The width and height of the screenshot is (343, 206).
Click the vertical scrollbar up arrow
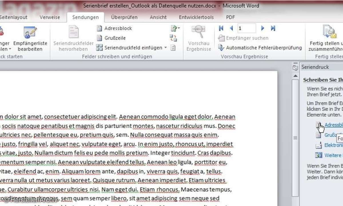point(295,75)
